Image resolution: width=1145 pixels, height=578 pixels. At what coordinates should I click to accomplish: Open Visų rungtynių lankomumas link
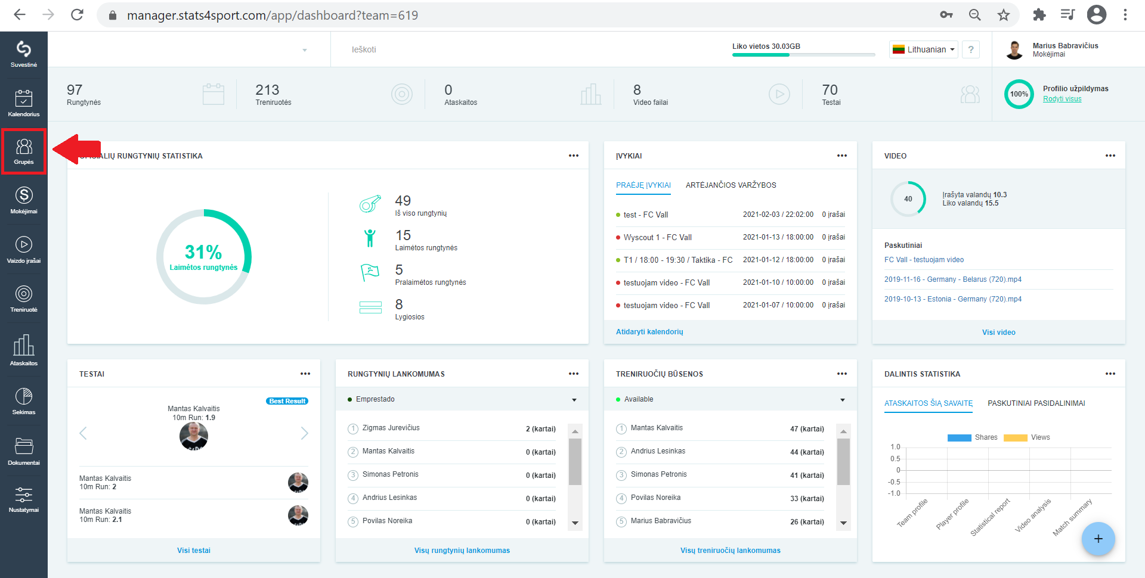pyautogui.click(x=462, y=551)
